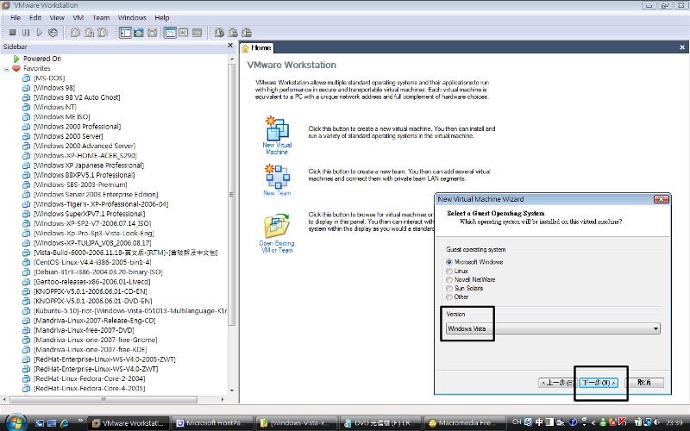Click the Suspend toolbar icon
Viewport: 690px width, 431px height.
coord(26,33)
